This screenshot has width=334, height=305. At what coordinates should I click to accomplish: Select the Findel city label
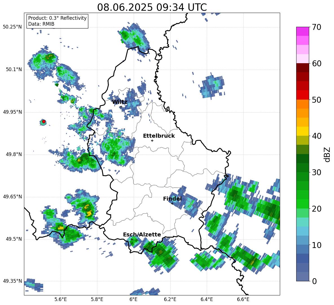point(172,199)
